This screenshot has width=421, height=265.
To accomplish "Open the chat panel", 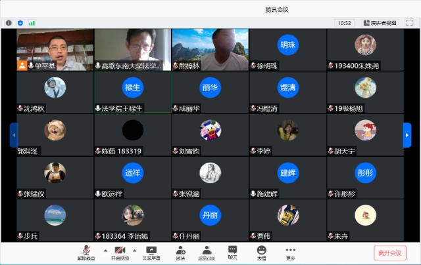I will 232,251.
